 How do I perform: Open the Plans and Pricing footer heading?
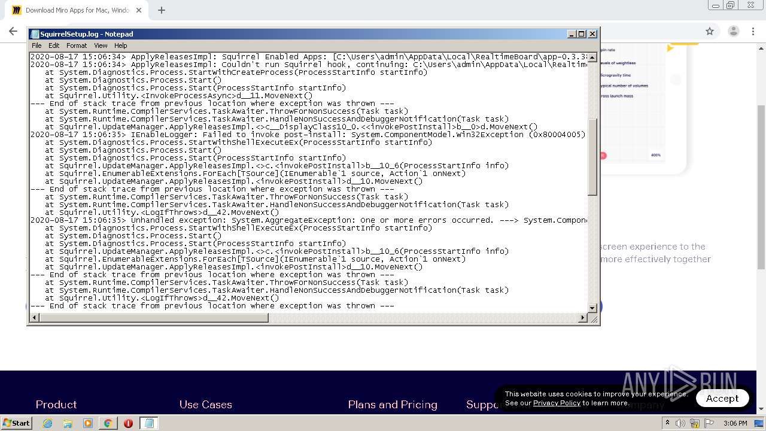pyautogui.click(x=393, y=405)
